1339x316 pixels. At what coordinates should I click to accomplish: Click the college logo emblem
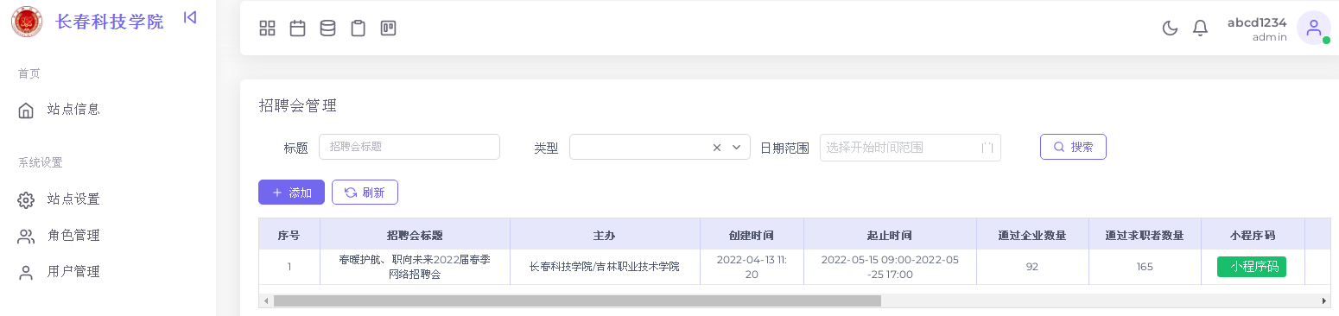[x=27, y=22]
